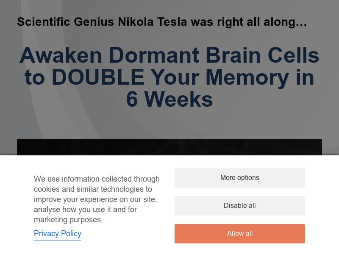Decline marketing cookies using Disable all
339x254 pixels.
[239, 205]
